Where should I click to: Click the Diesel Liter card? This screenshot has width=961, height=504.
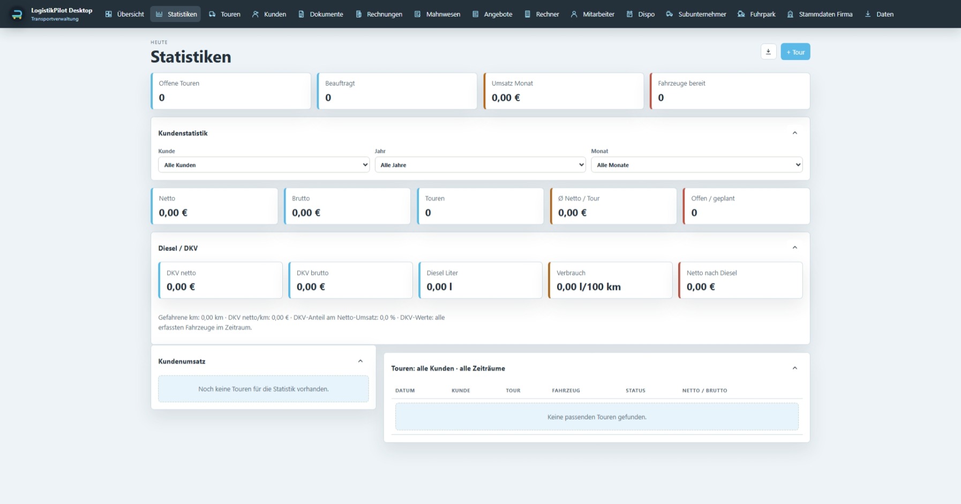click(480, 280)
